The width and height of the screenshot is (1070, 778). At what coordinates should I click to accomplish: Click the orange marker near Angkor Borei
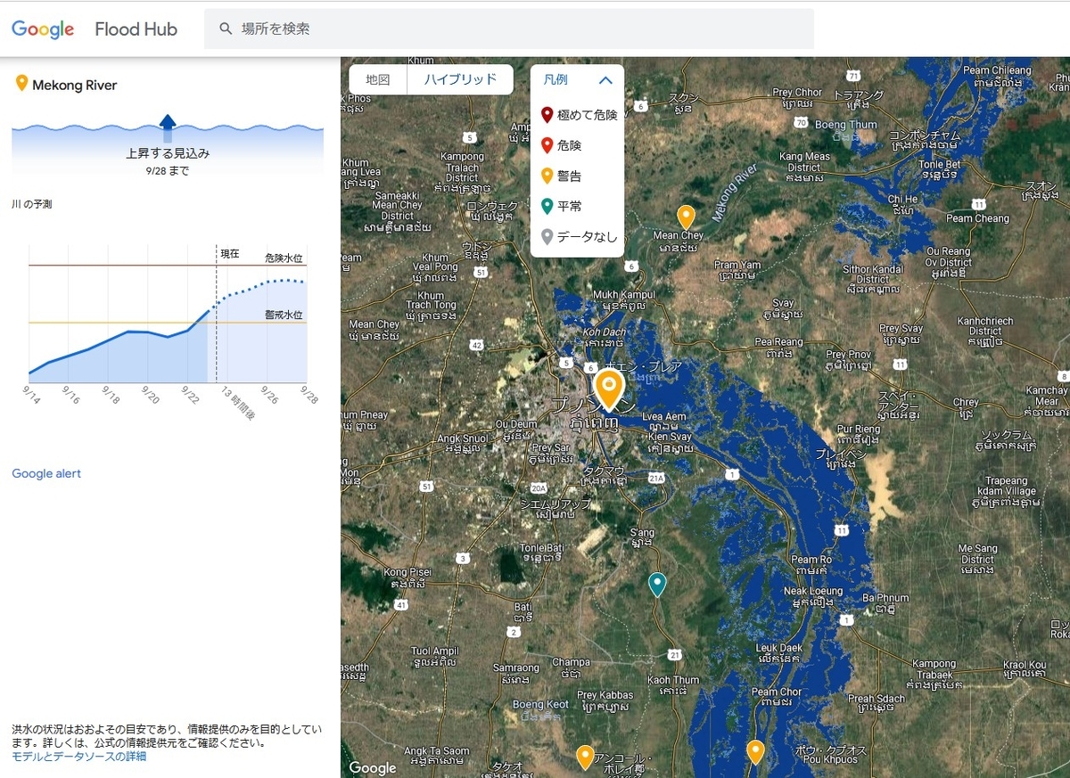(x=585, y=758)
